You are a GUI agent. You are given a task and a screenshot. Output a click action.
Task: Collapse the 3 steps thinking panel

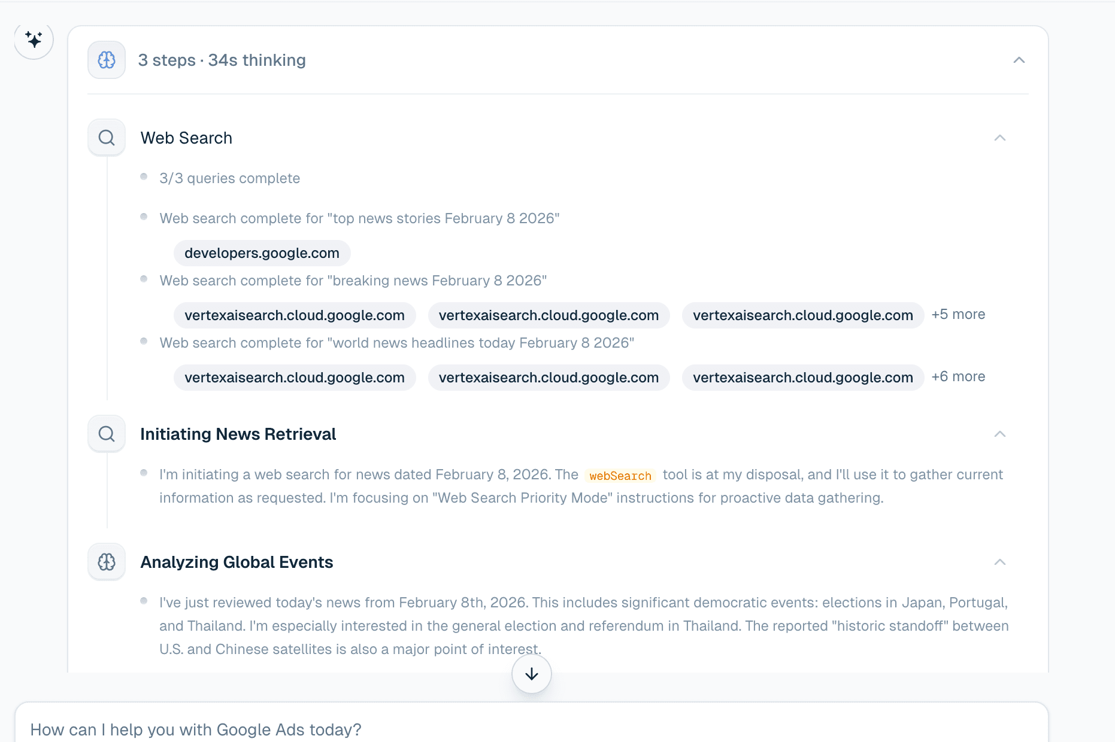(x=1019, y=60)
